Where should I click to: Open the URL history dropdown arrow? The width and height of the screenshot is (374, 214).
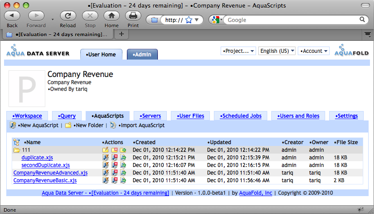coord(197,20)
